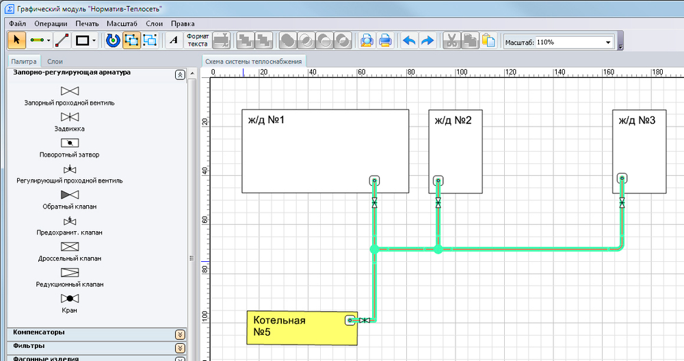
Task: Open the Масштаб menu in menu bar
Action: tap(122, 23)
